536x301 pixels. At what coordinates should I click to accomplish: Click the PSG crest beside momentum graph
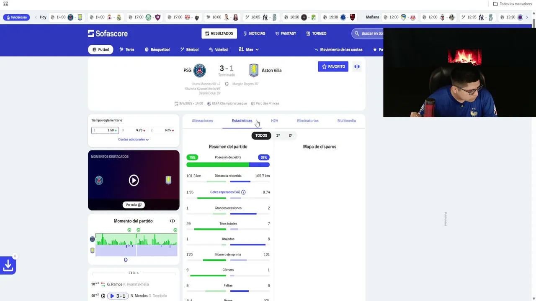[93, 239]
